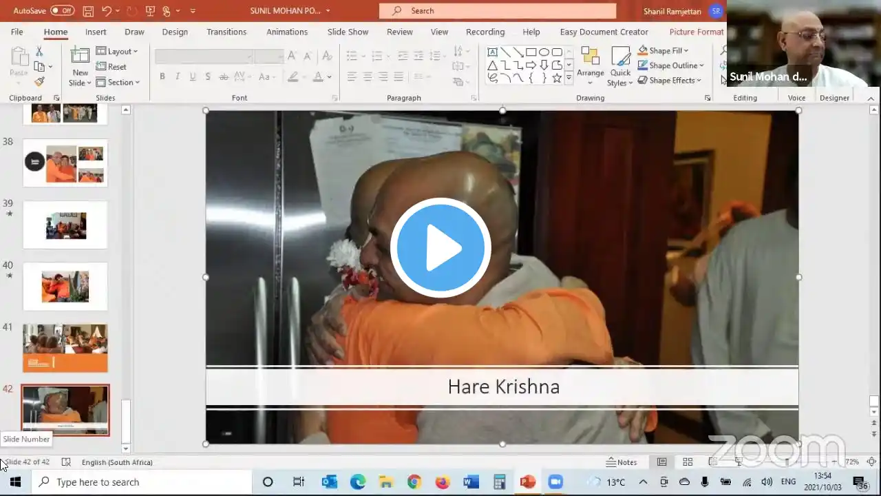The width and height of the screenshot is (881, 496).
Task: Select the Rectangle shape
Action: click(x=531, y=52)
